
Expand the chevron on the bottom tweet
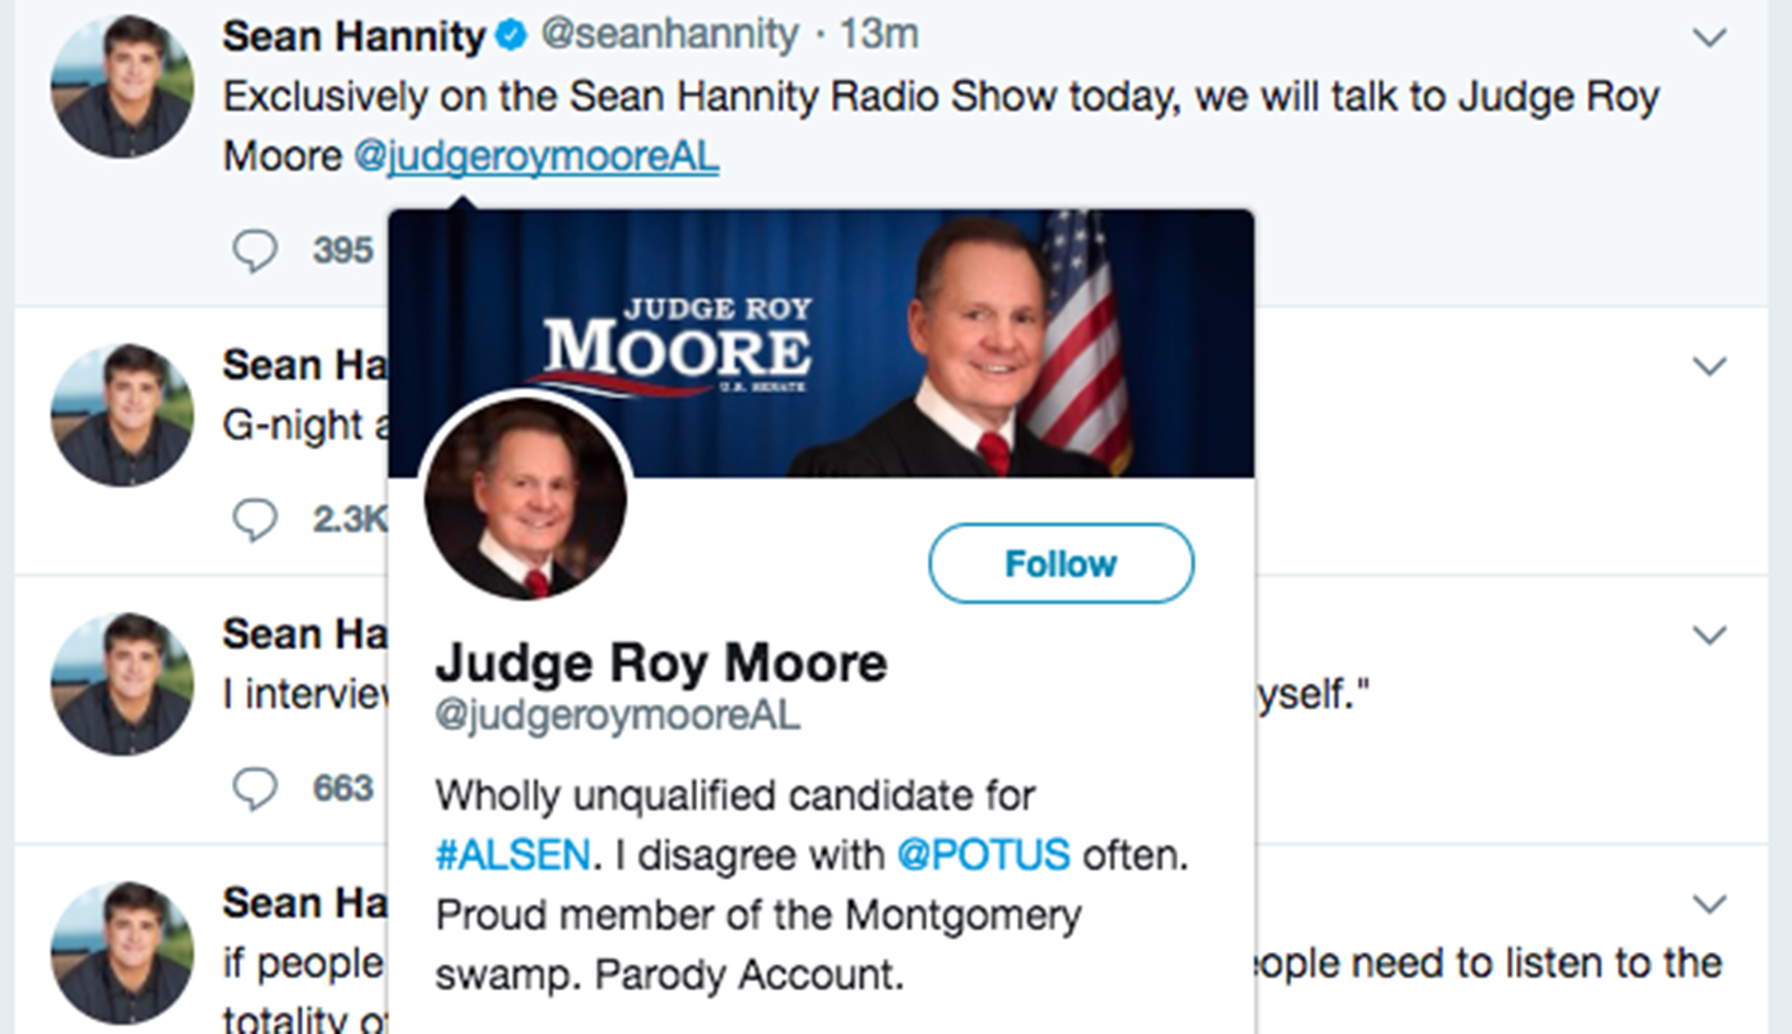click(x=1709, y=904)
